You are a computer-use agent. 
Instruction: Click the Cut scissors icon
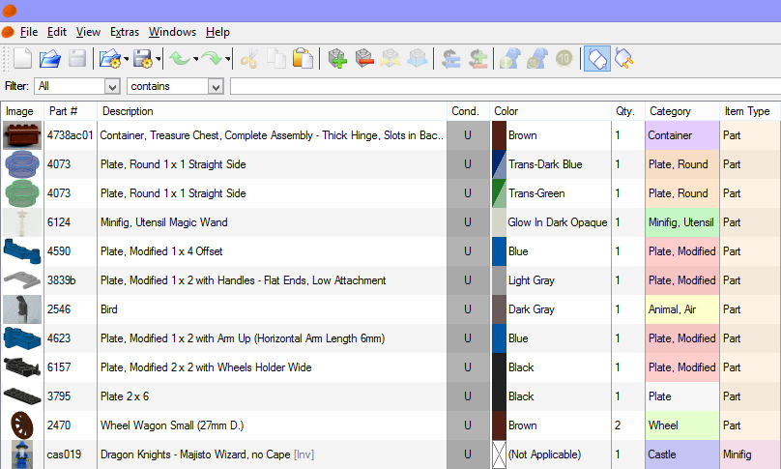pyautogui.click(x=249, y=59)
